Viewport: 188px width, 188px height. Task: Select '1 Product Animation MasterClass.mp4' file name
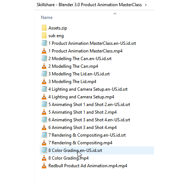[85, 51]
